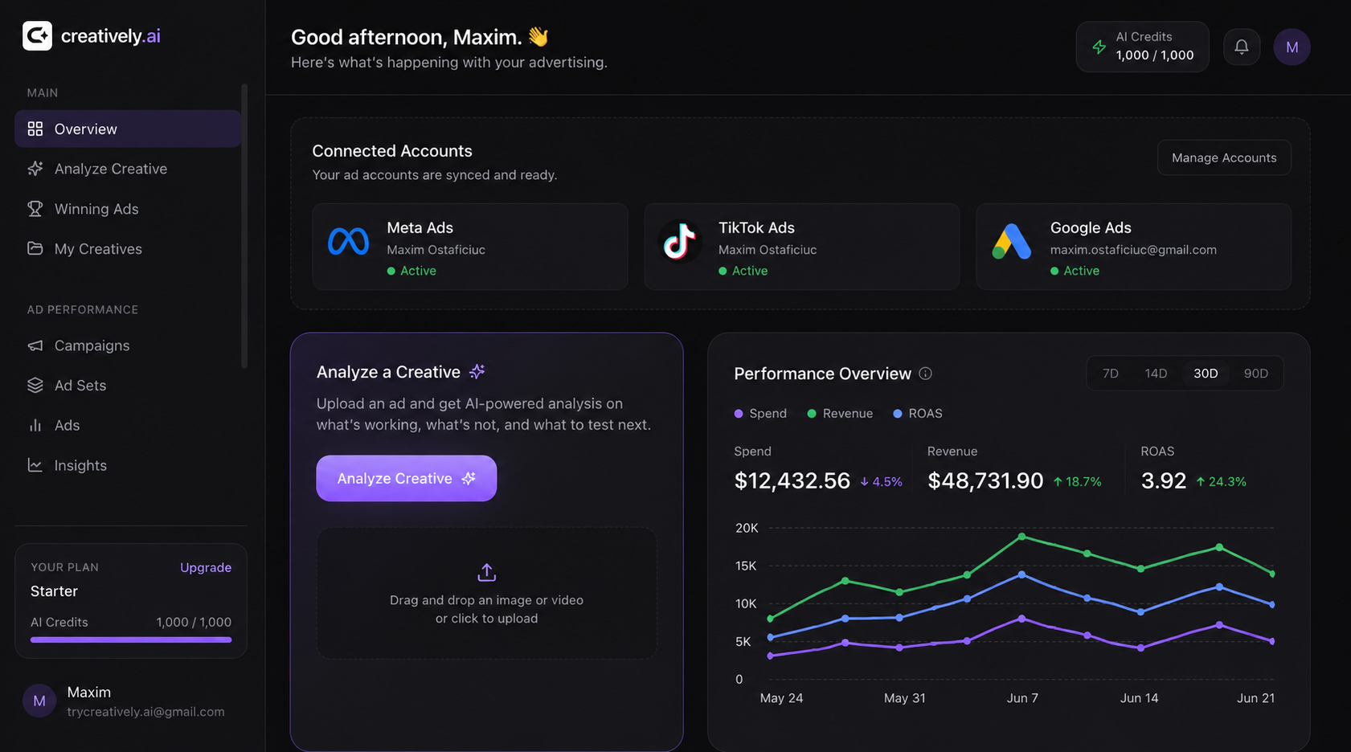Click the Ads bar chart icon
This screenshot has height=752, width=1351.
coord(35,425)
